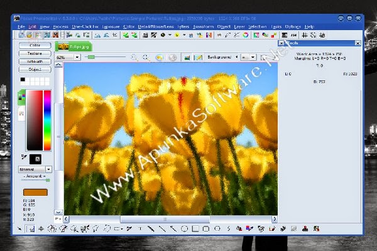Click the Retouch panel button
This screenshot has width=377, height=251.
[x=35, y=61]
